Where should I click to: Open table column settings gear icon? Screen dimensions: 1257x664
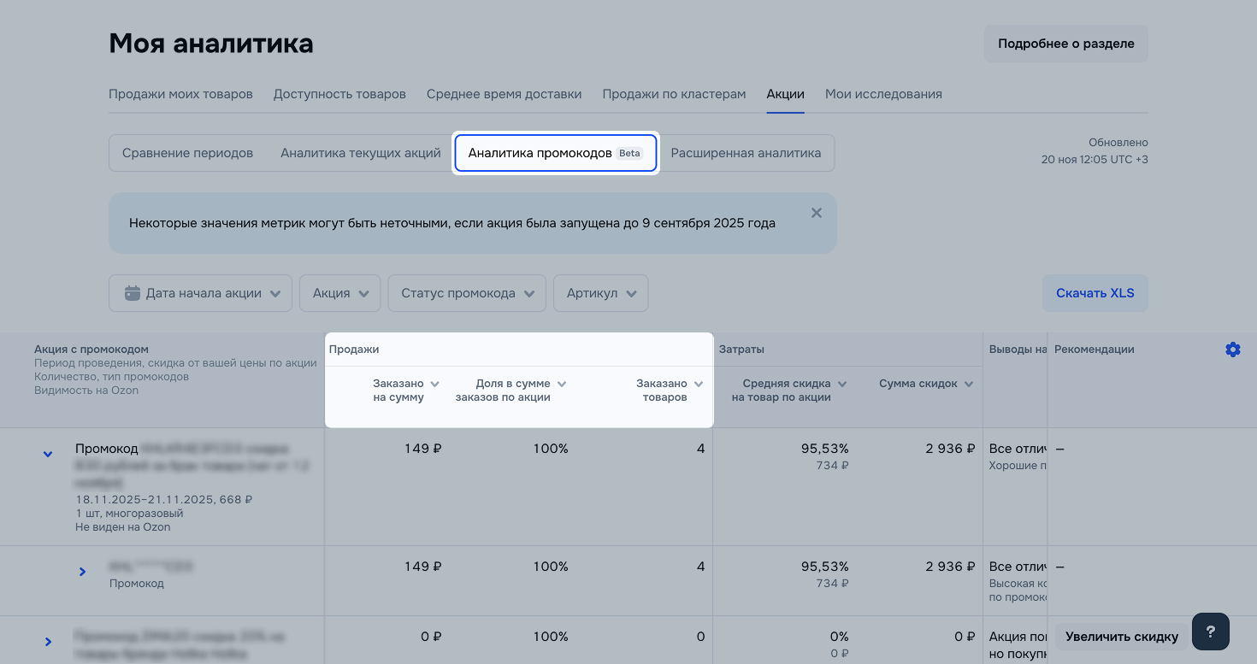click(1232, 350)
